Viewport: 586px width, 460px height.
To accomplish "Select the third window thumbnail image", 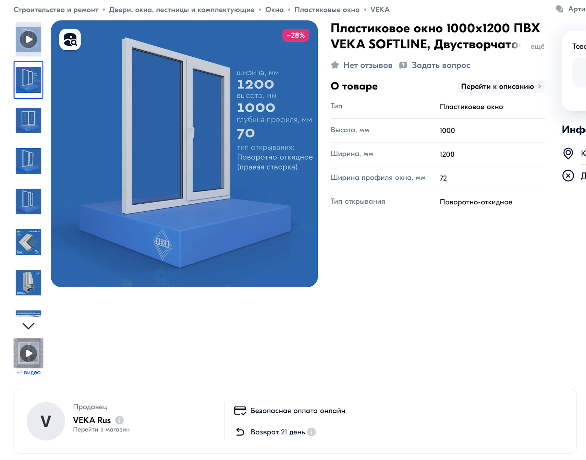I will click(x=29, y=161).
